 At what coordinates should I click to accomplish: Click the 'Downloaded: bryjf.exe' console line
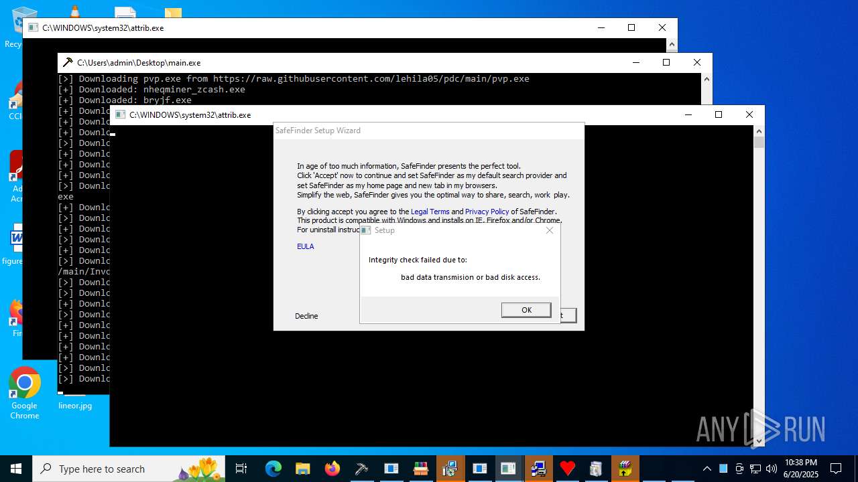(125, 100)
